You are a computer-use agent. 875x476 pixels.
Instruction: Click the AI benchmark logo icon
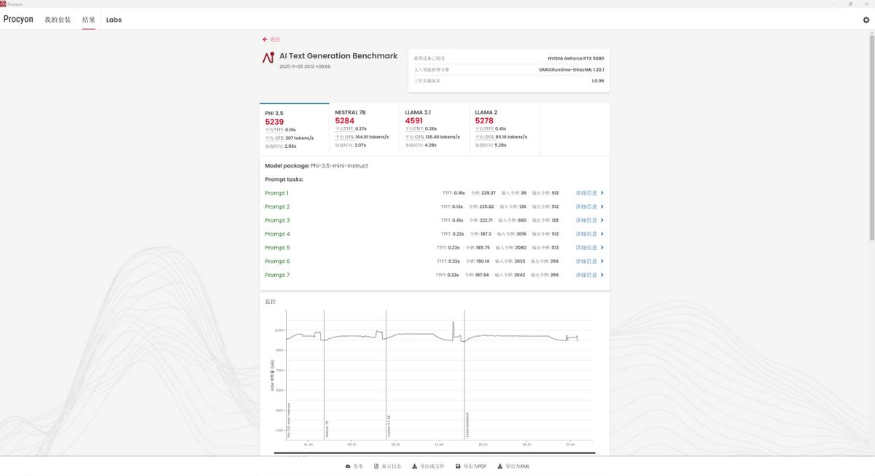pos(268,58)
